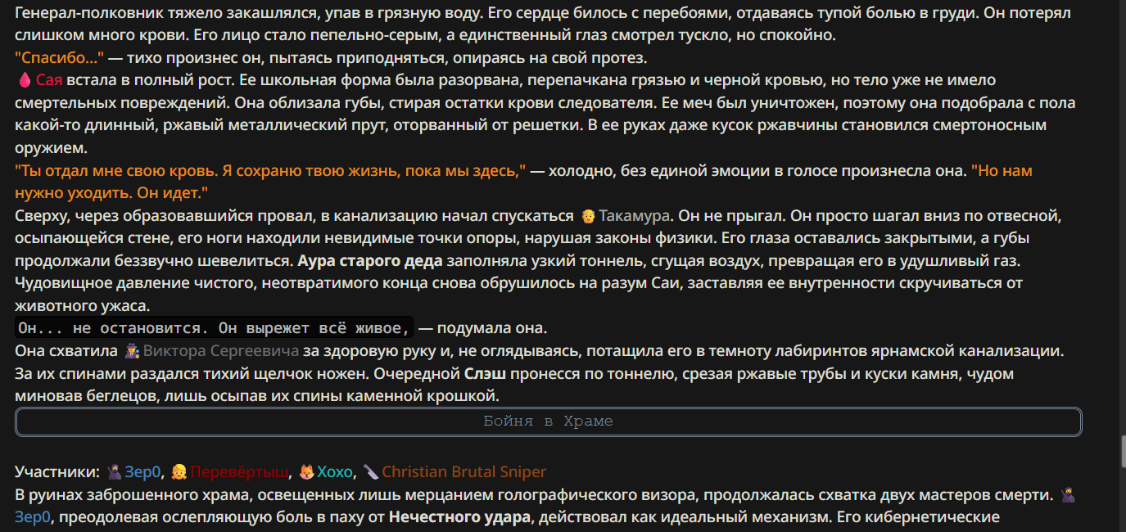Screen dimensions: 1126x532
Task: Open the red Сая character name
Action: (49, 80)
